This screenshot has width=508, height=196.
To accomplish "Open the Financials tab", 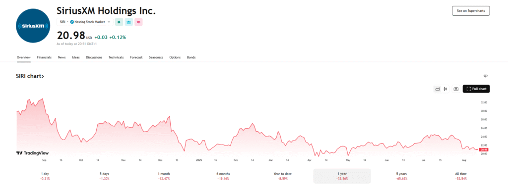I will [44, 57].
